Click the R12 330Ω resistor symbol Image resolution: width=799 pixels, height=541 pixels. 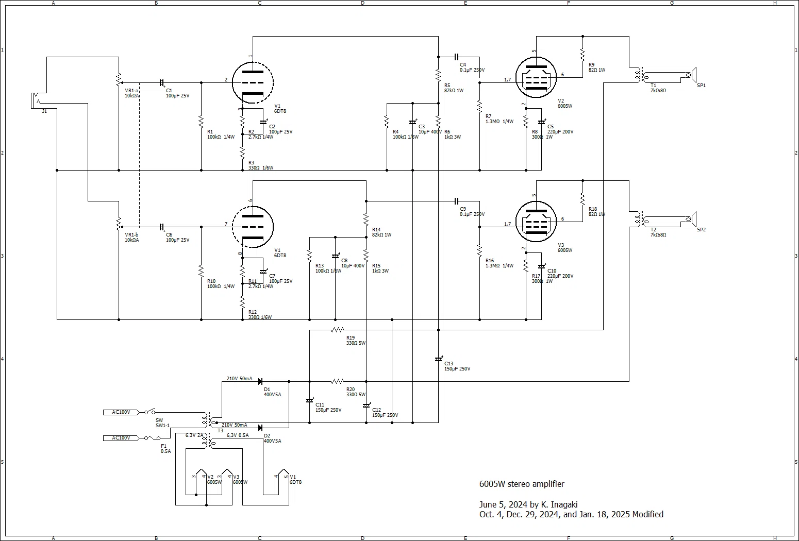pos(242,301)
